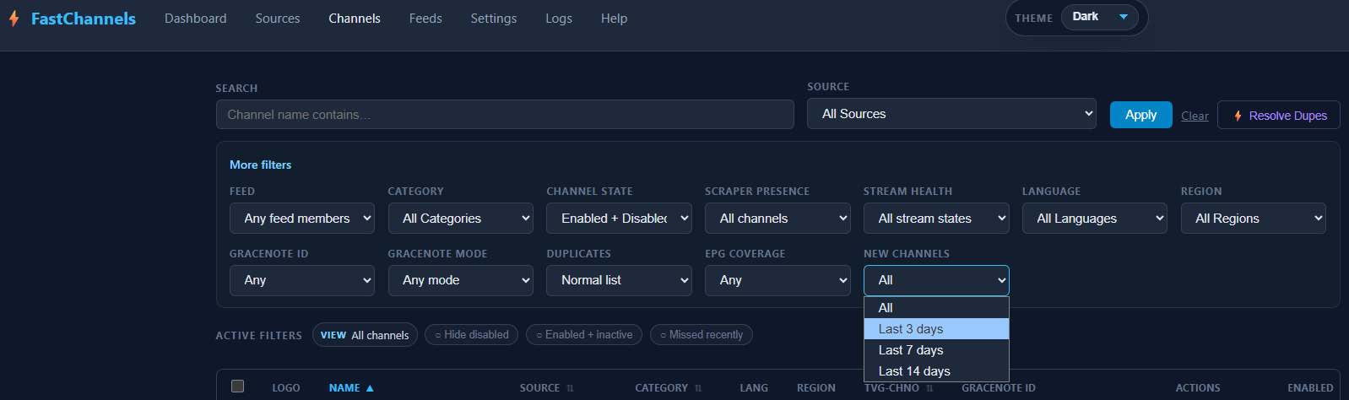Click the Resolve Dupes button
This screenshot has height=400, width=1349.
[x=1278, y=116]
